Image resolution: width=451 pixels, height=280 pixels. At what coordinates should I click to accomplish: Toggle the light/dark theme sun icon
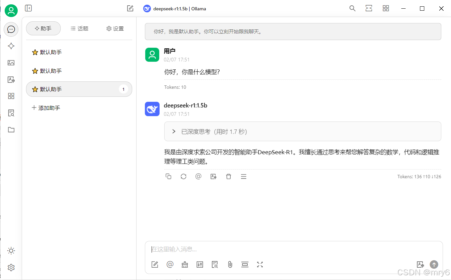[x=11, y=251]
